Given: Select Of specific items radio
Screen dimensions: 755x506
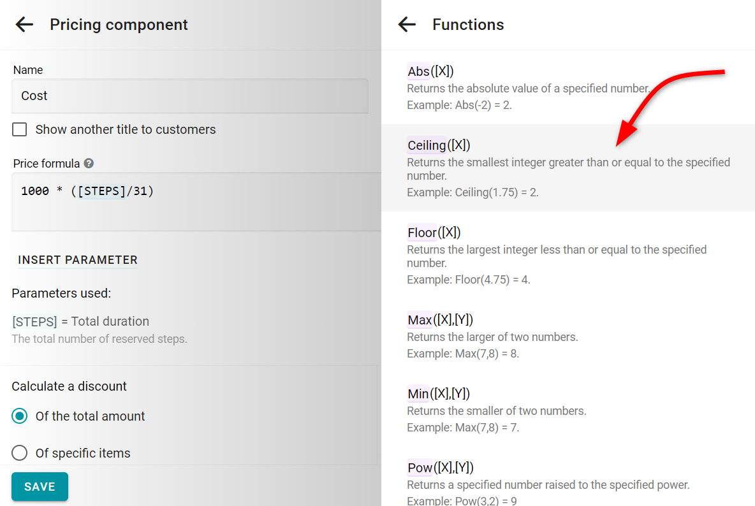Looking at the screenshot, I should 20,453.
